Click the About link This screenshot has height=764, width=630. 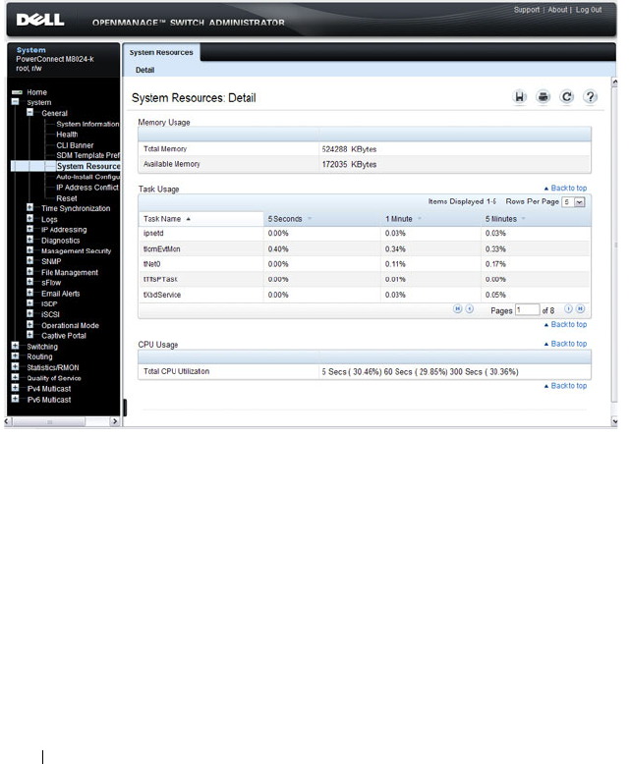pyautogui.click(x=557, y=10)
